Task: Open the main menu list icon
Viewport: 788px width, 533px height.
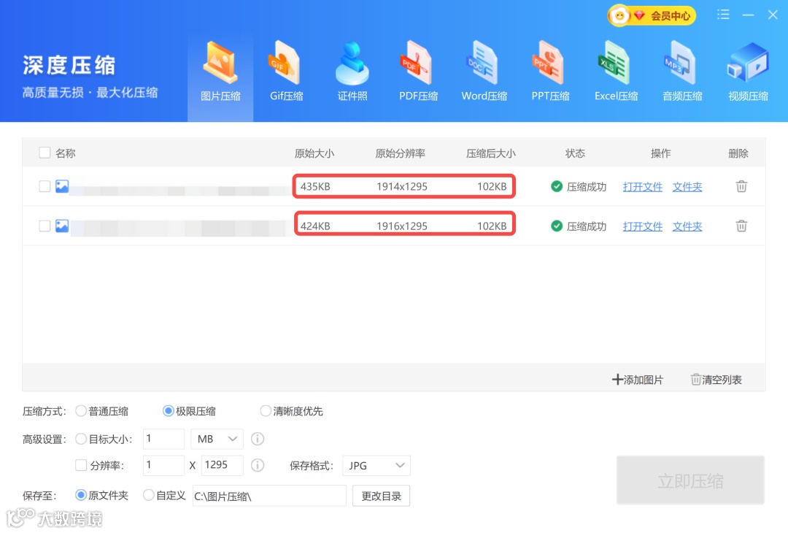Action: coord(723,15)
